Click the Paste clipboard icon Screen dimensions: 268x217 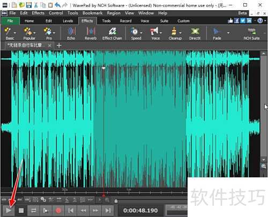tap(50, 5)
